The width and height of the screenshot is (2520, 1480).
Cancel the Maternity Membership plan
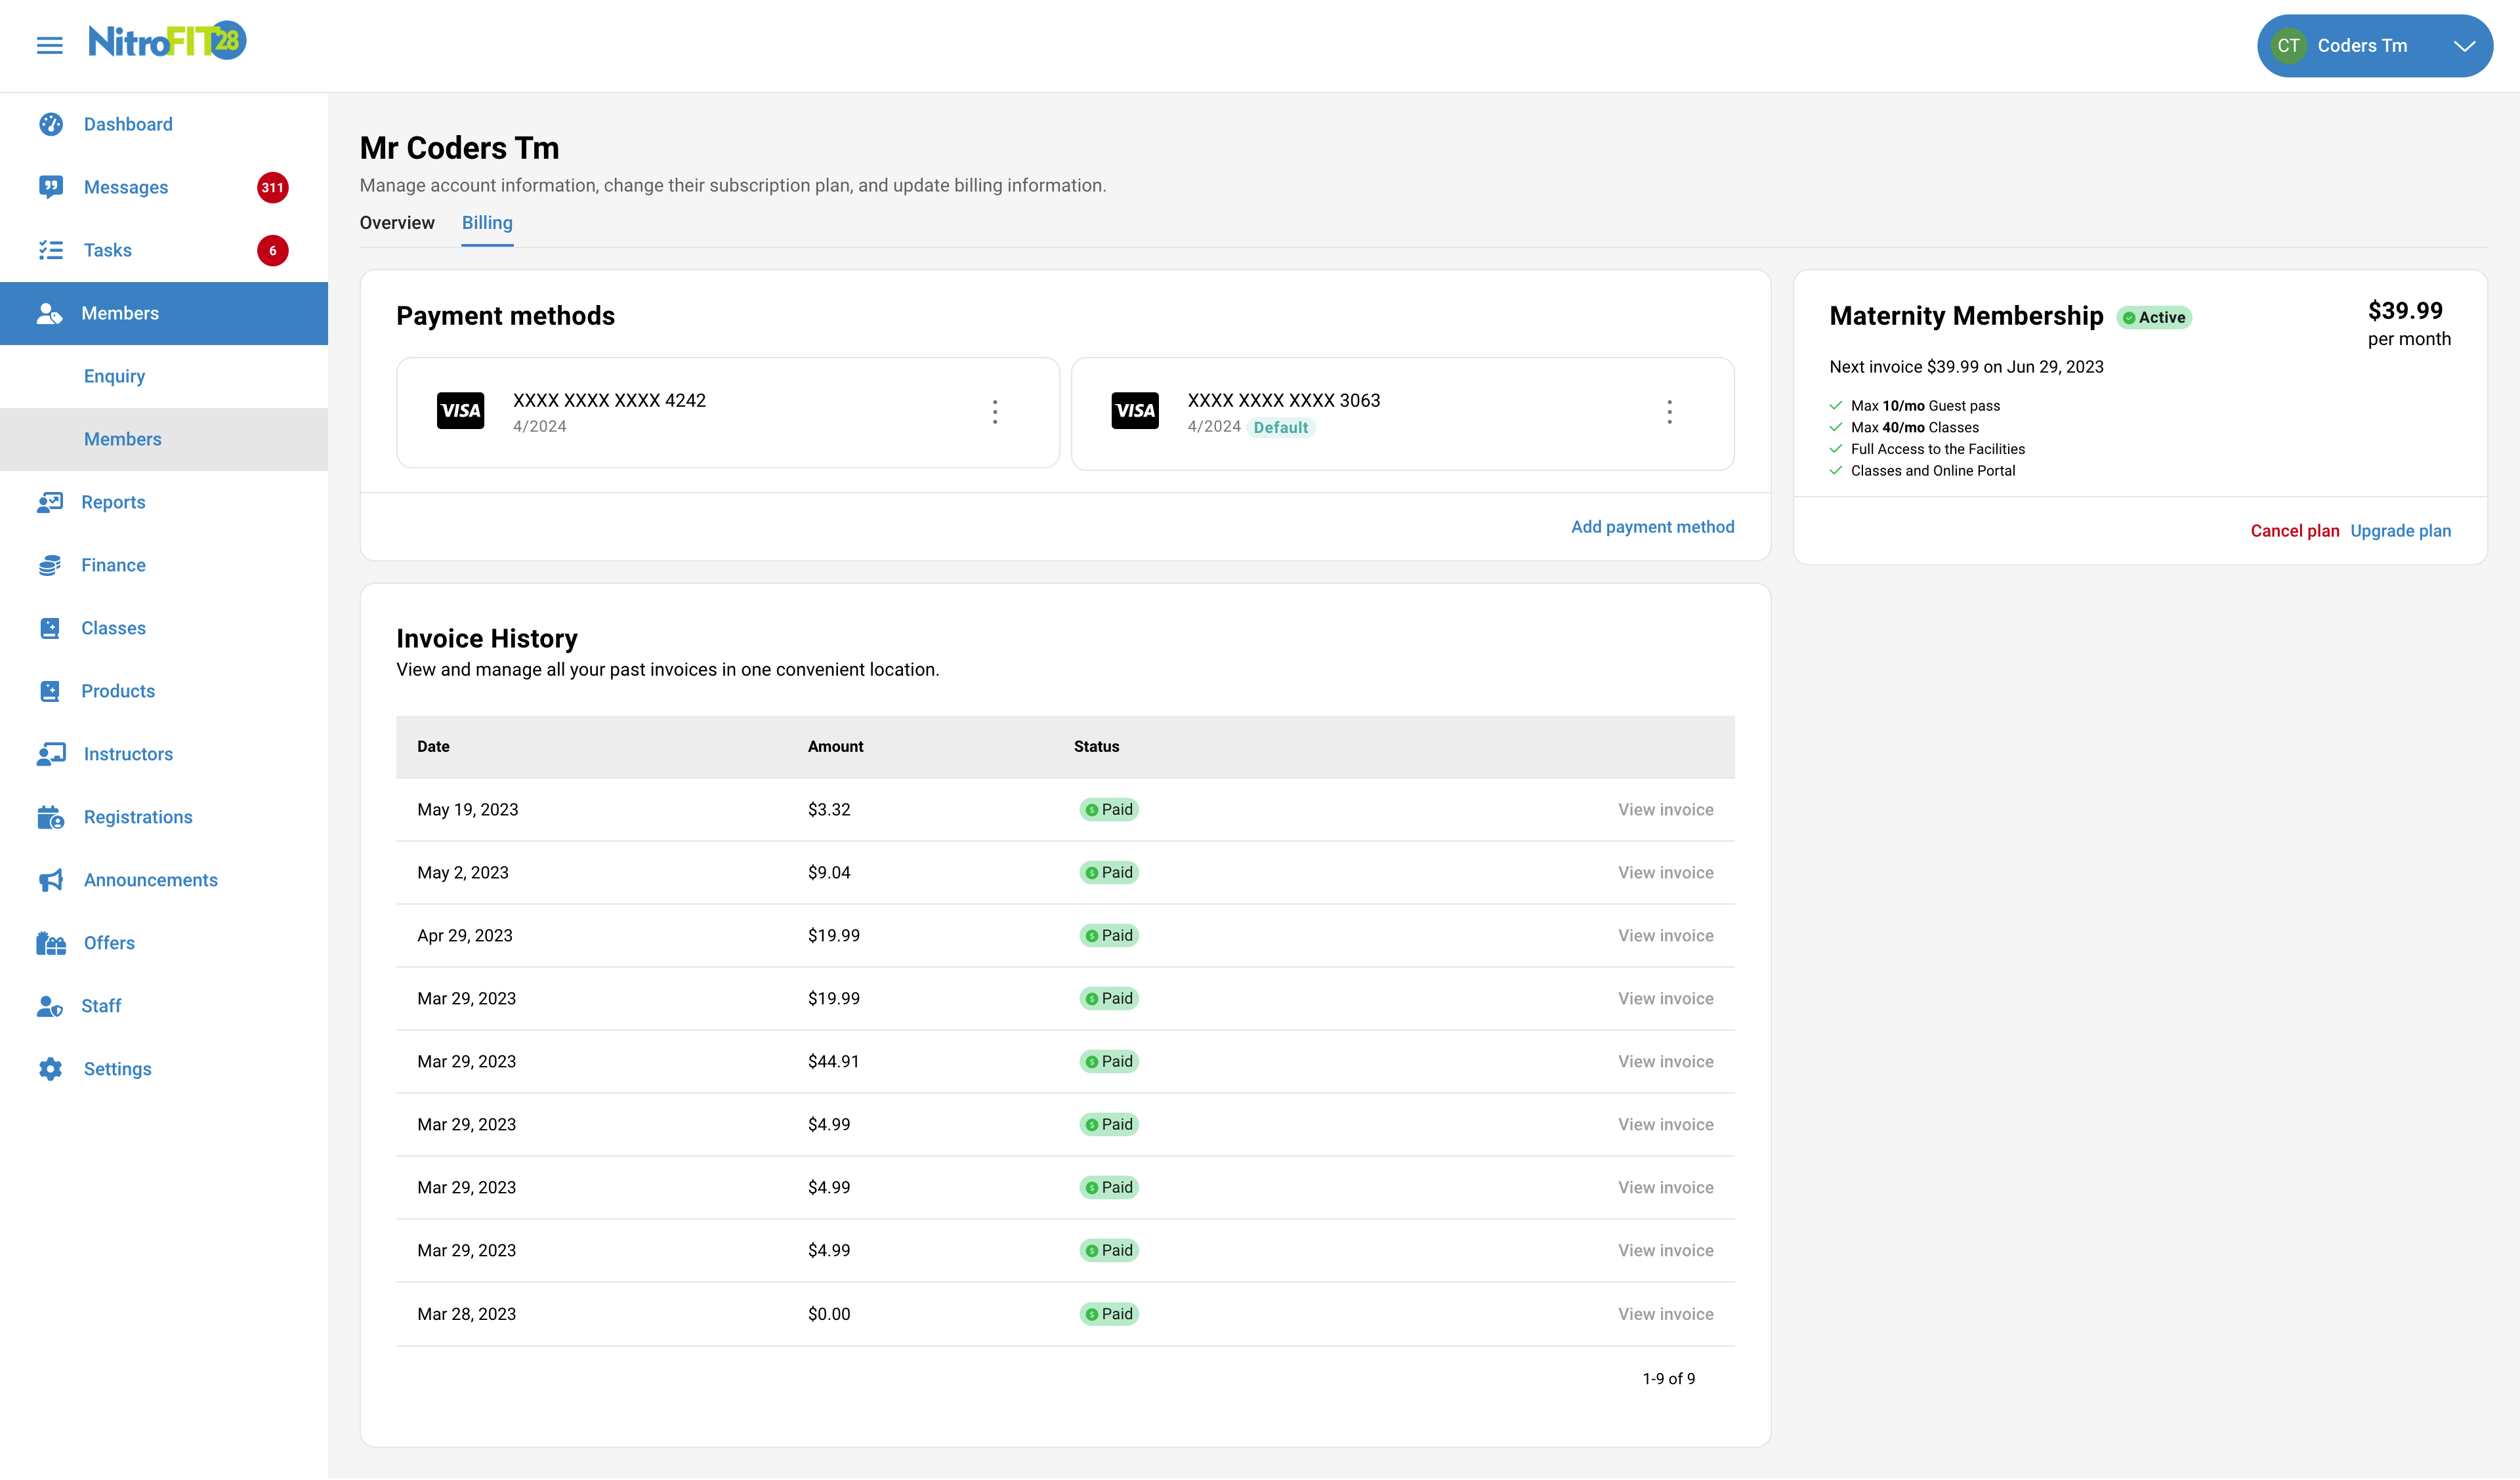click(x=2295, y=531)
